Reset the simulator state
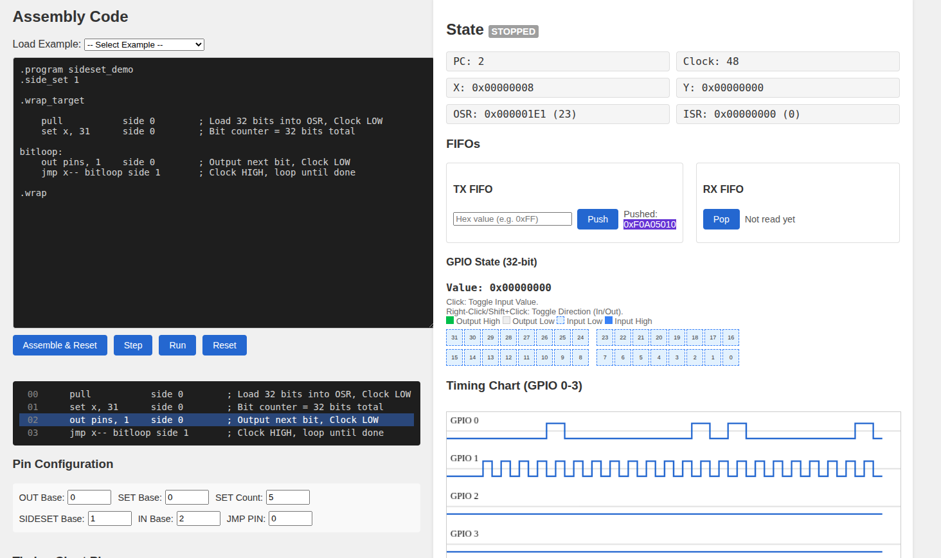This screenshot has height=558, width=941. click(224, 345)
